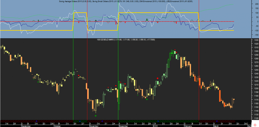Click the 1330 price label on the price axis

coord(254,40)
